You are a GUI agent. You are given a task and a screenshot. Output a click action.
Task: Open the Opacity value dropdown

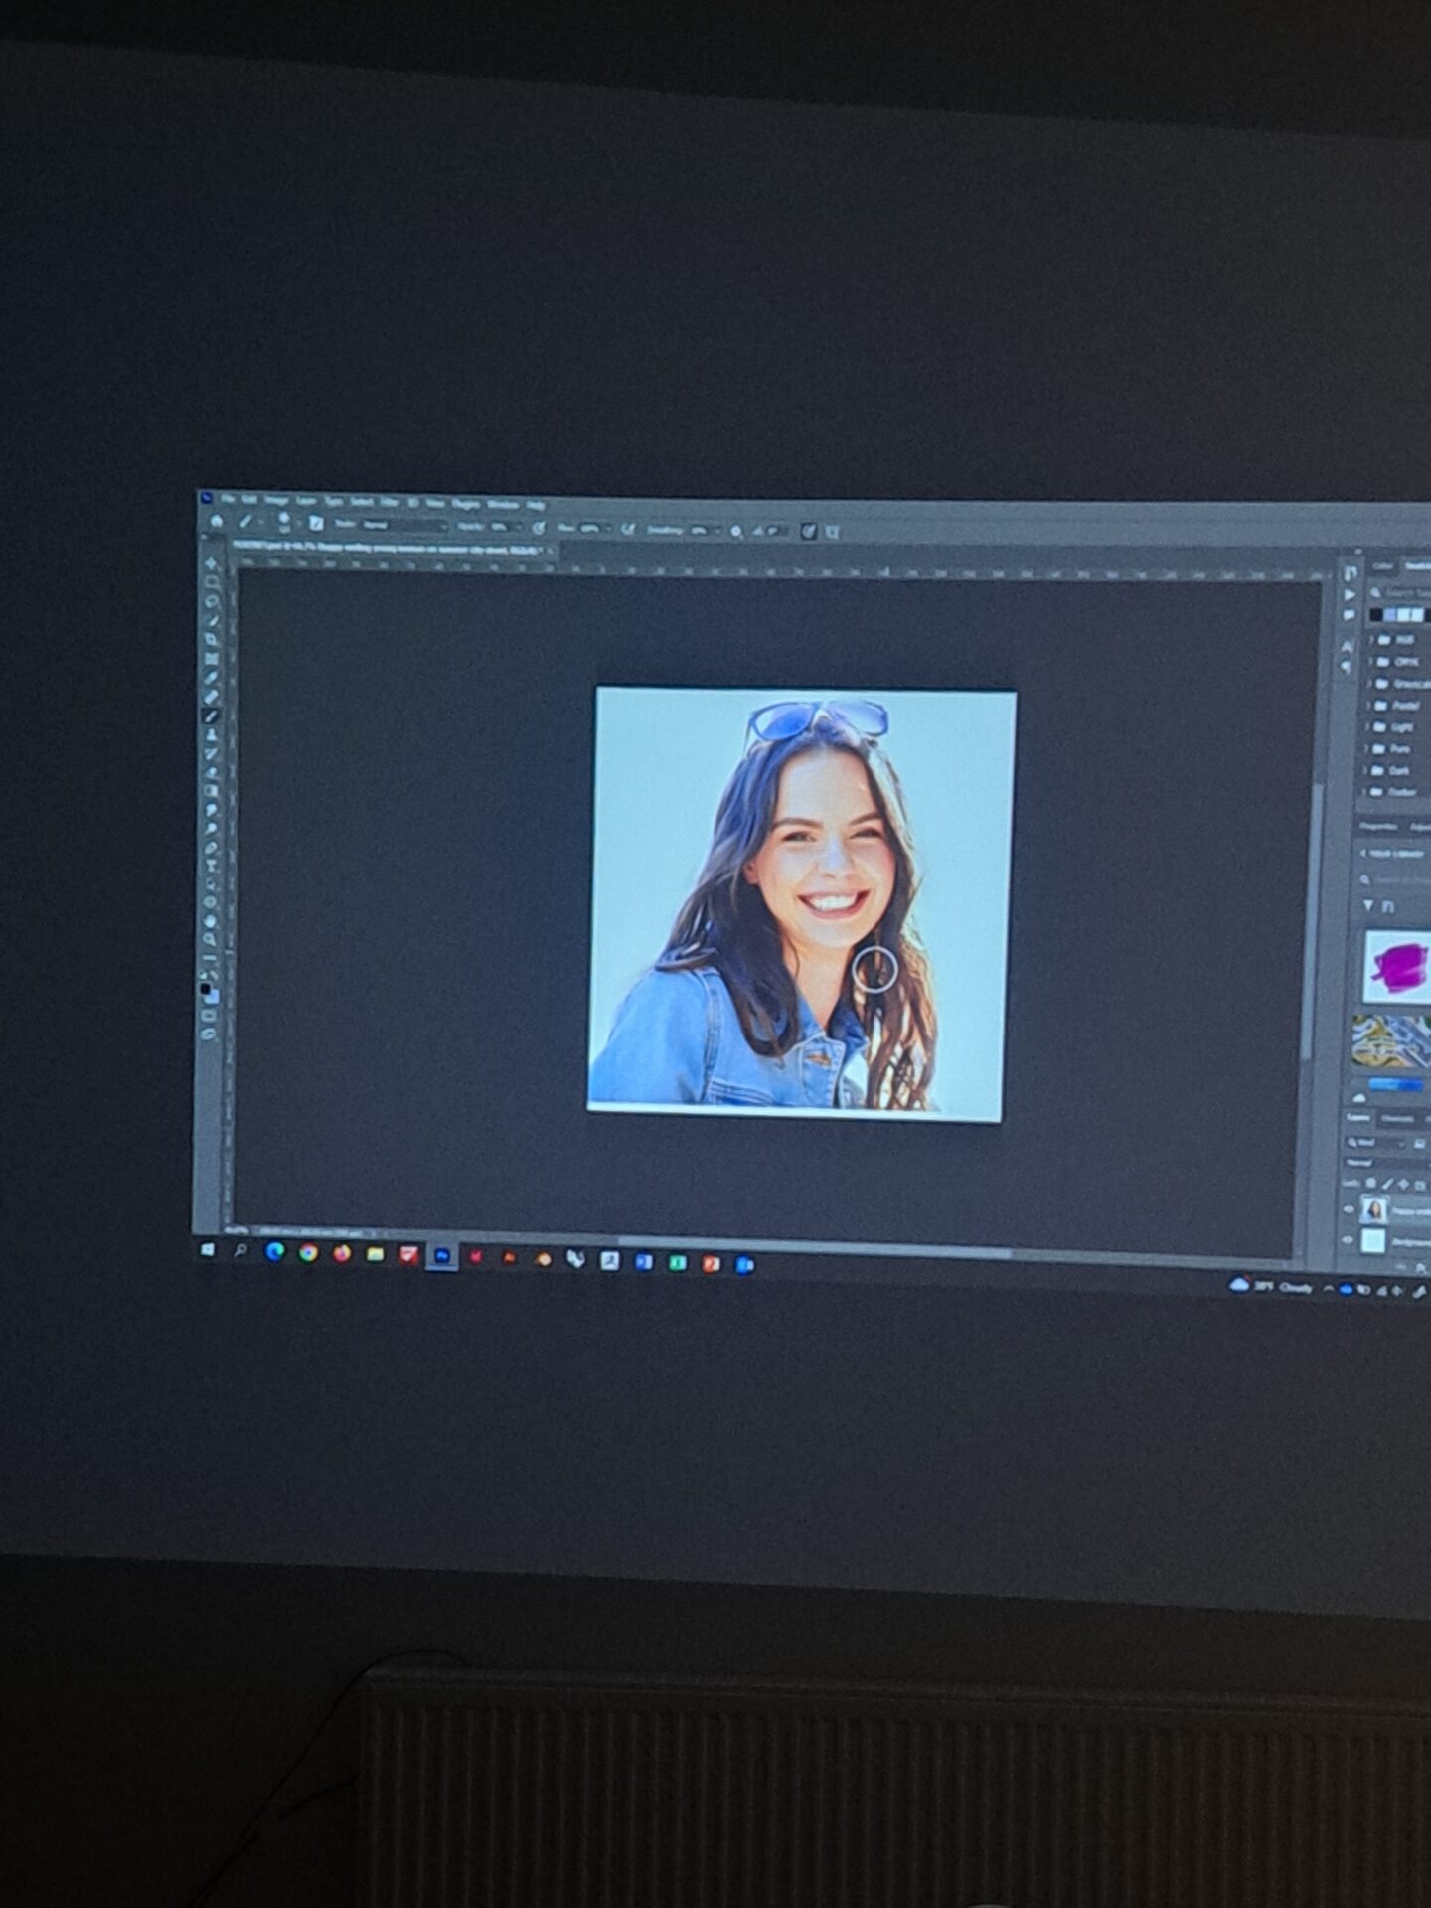[x=507, y=527]
